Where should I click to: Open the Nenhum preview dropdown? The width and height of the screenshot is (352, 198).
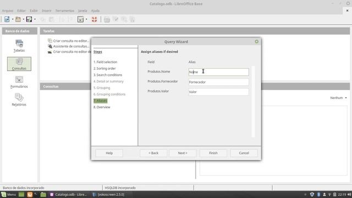[339, 98]
